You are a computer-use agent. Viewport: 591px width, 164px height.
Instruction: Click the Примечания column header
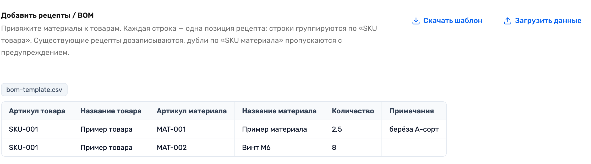click(x=414, y=111)
